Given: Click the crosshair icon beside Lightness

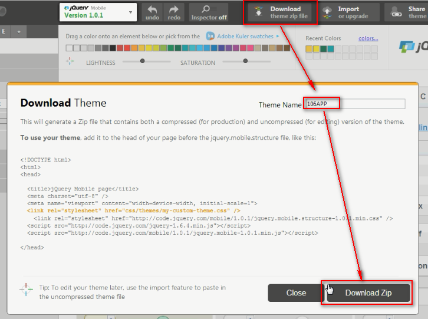Looking at the screenshot, I should [70, 61].
